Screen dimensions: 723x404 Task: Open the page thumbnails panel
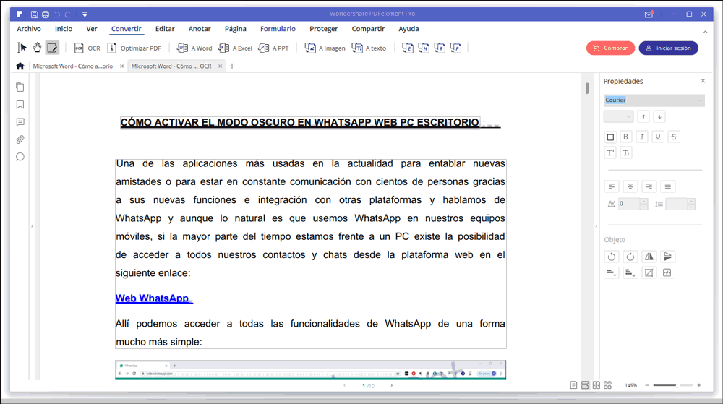pos(20,87)
